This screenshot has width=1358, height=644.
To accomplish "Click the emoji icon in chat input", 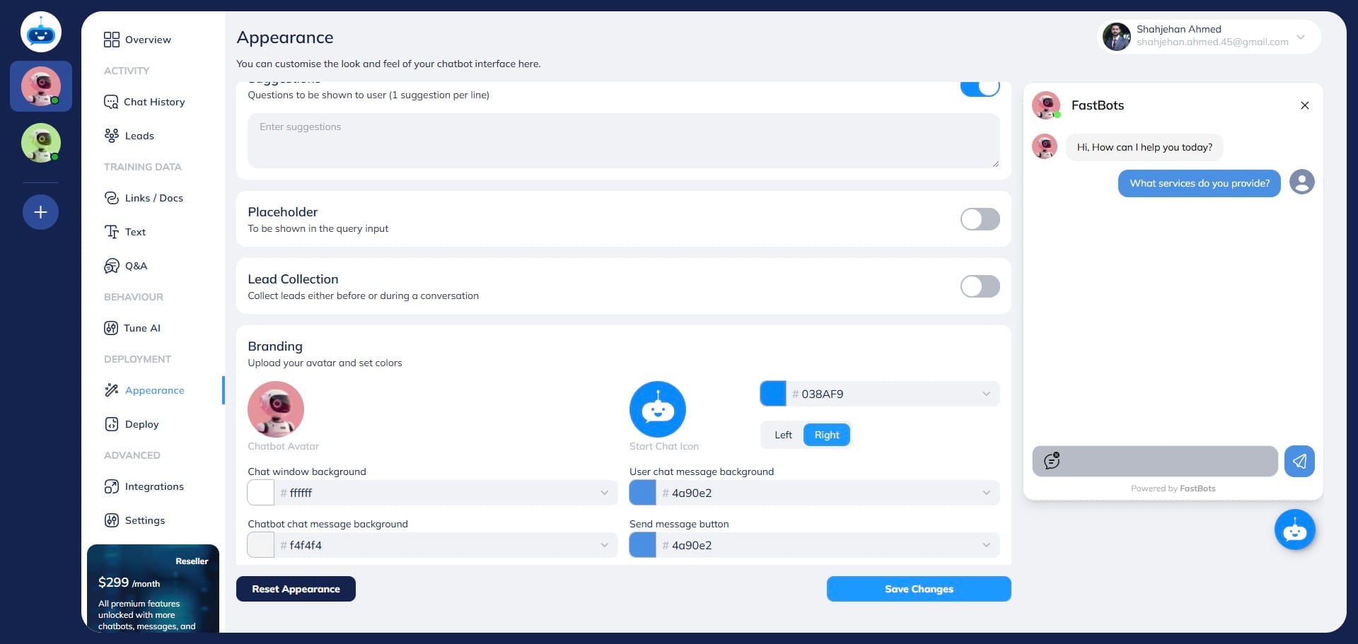I will 1052,462.
